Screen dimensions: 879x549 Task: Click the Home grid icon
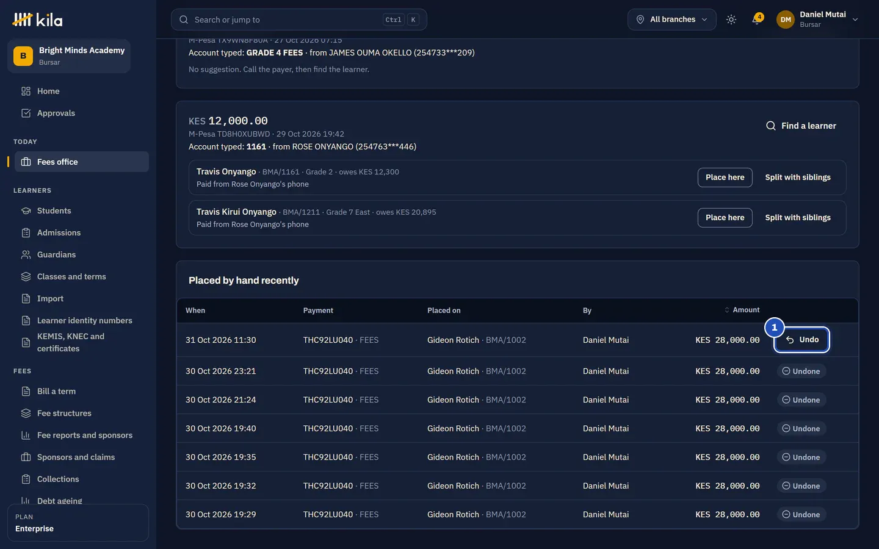[26, 91]
